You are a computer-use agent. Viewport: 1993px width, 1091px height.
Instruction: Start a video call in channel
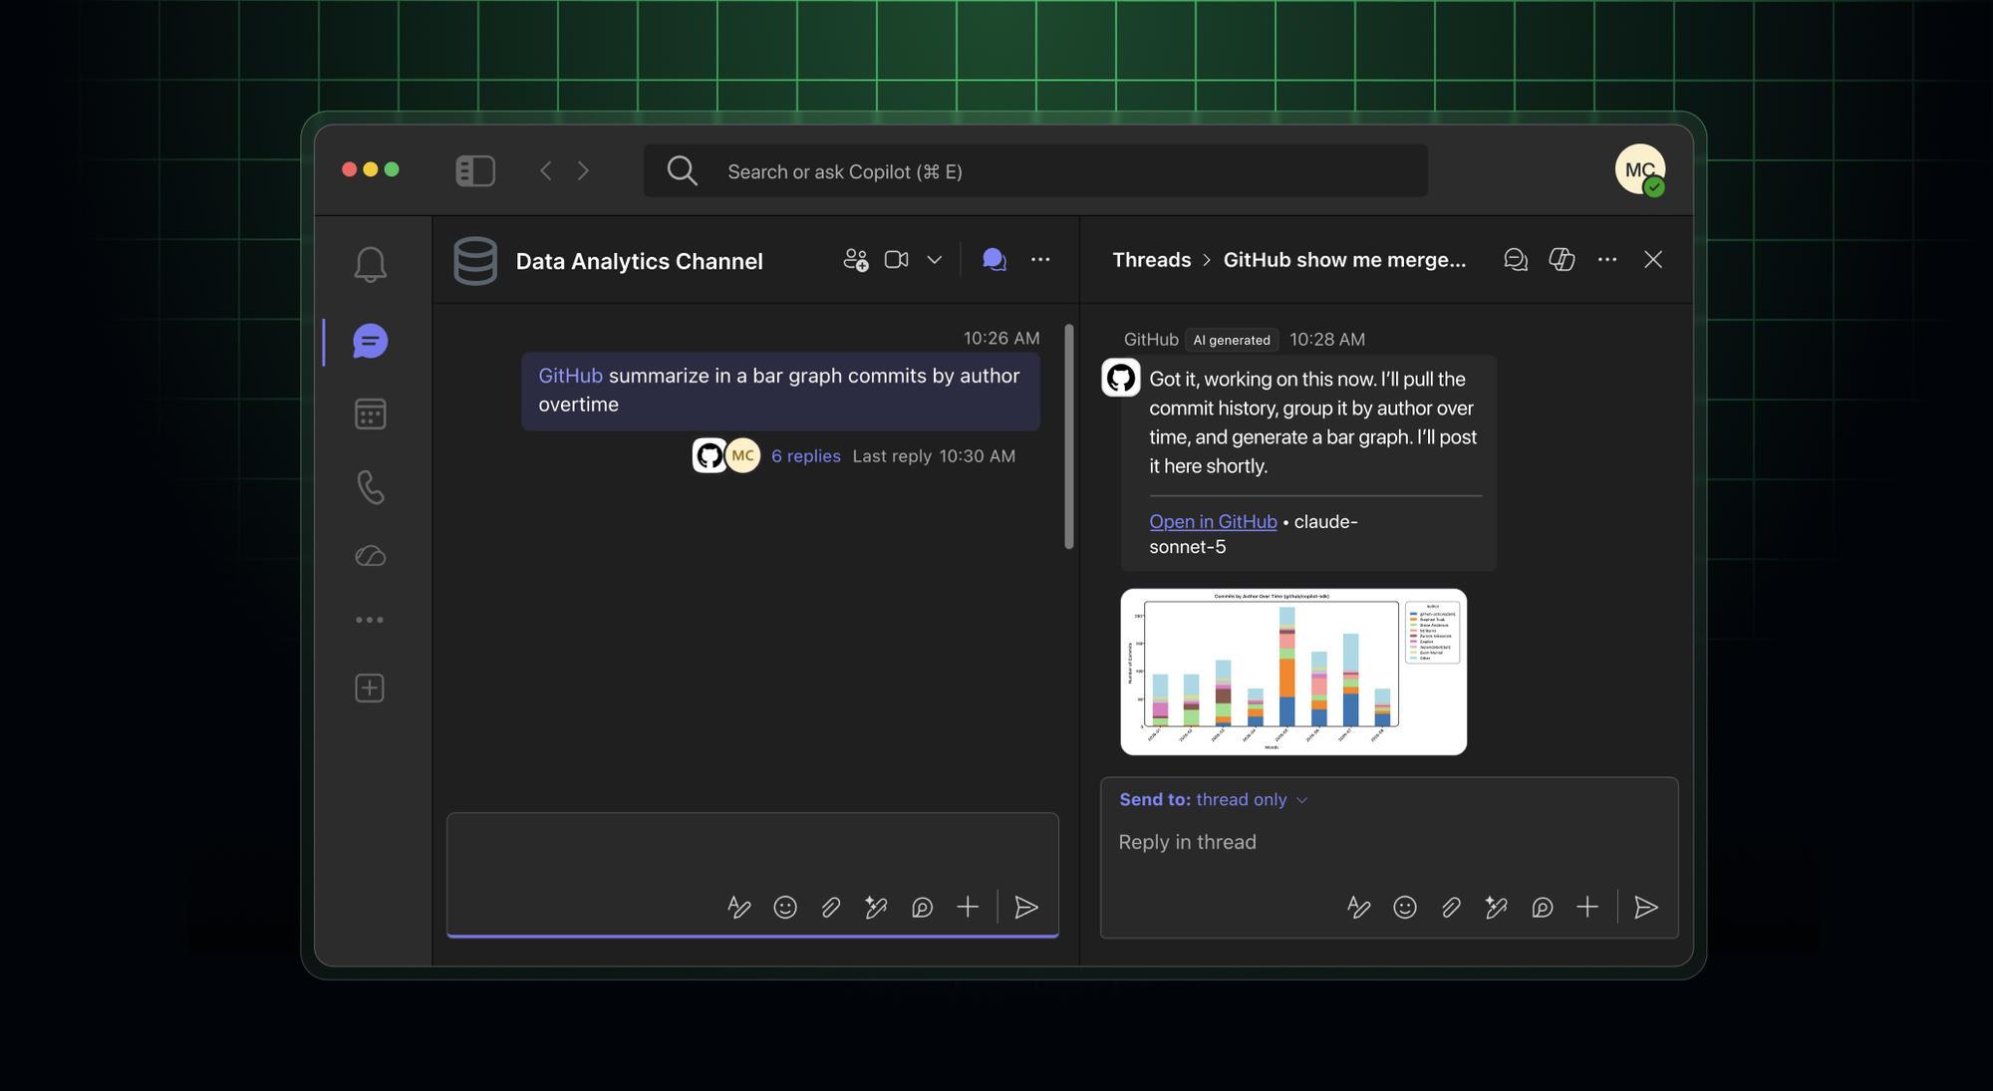[x=896, y=259]
